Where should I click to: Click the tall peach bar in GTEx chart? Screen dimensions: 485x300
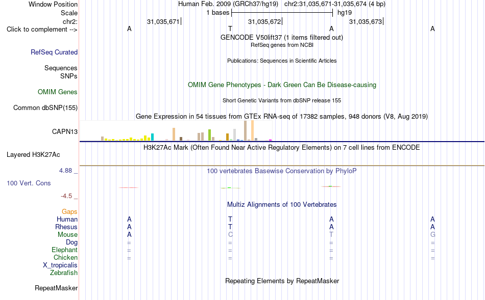252,130
